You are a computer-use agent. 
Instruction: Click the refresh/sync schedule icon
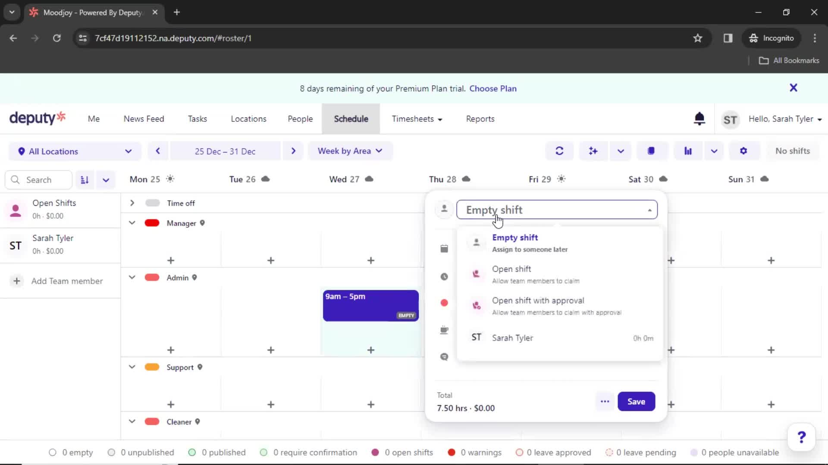(x=560, y=150)
